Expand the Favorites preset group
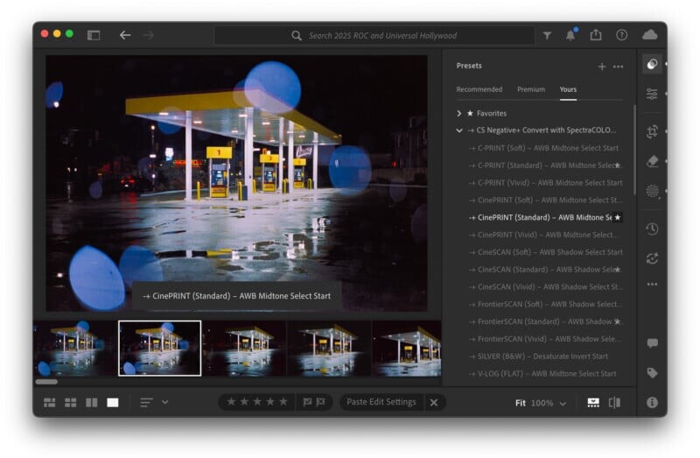The width and height of the screenshot is (700, 458). point(459,113)
